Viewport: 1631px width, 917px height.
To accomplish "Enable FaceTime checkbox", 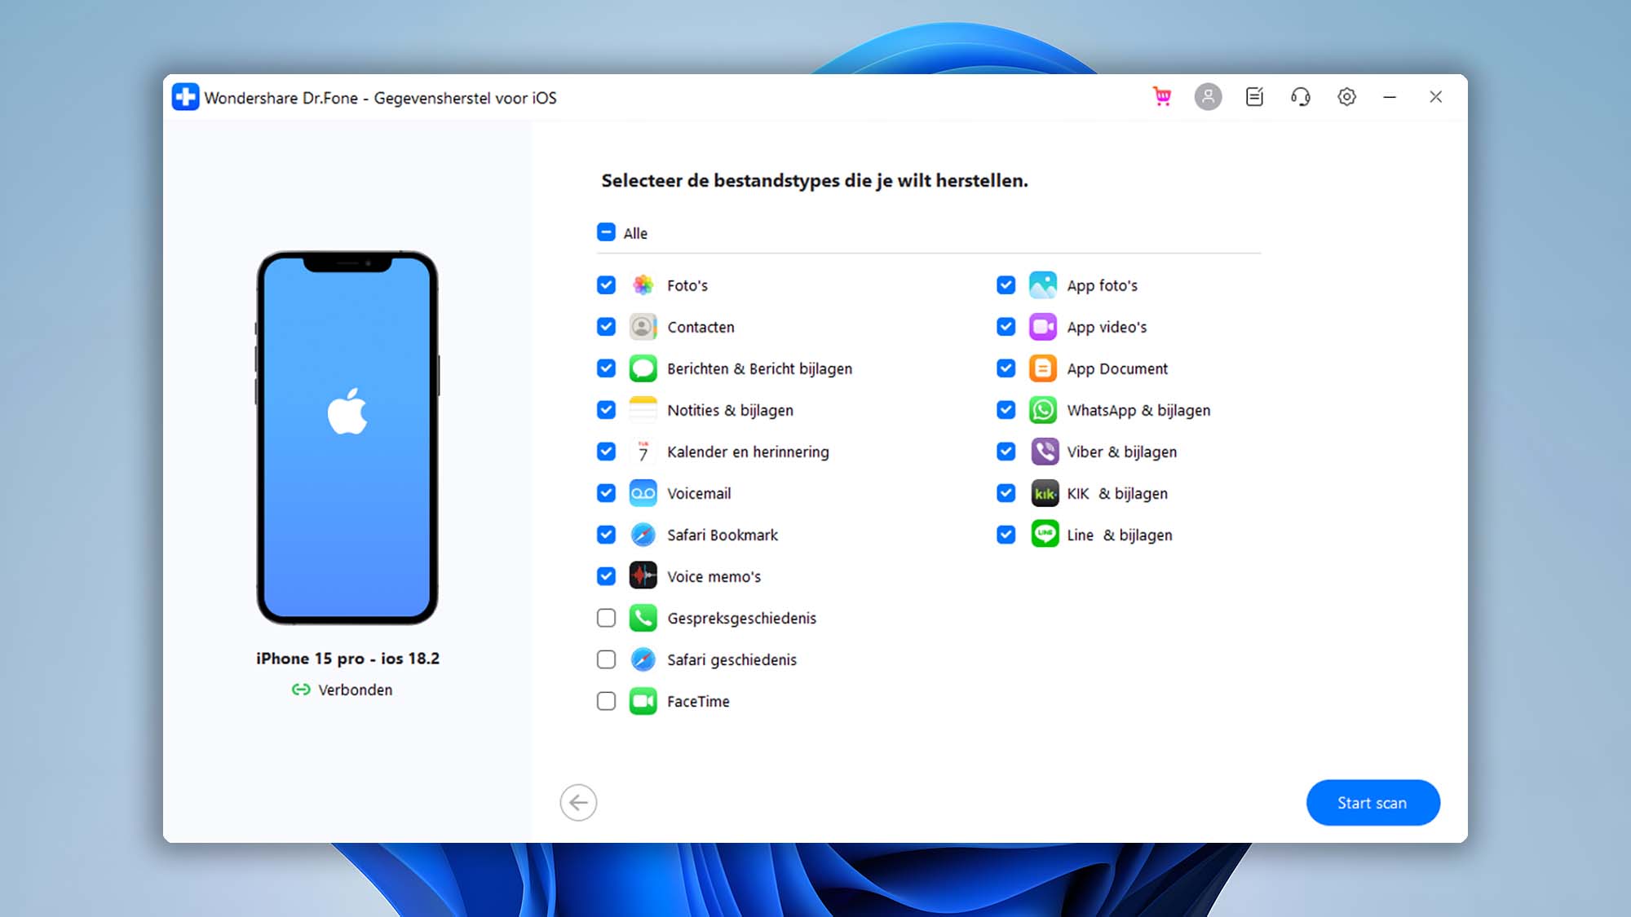I will click(606, 701).
